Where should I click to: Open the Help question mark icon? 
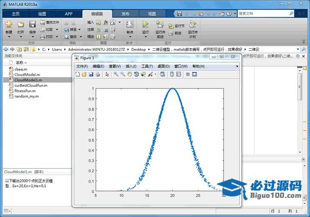pyautogui.click(x=229, y=13)
